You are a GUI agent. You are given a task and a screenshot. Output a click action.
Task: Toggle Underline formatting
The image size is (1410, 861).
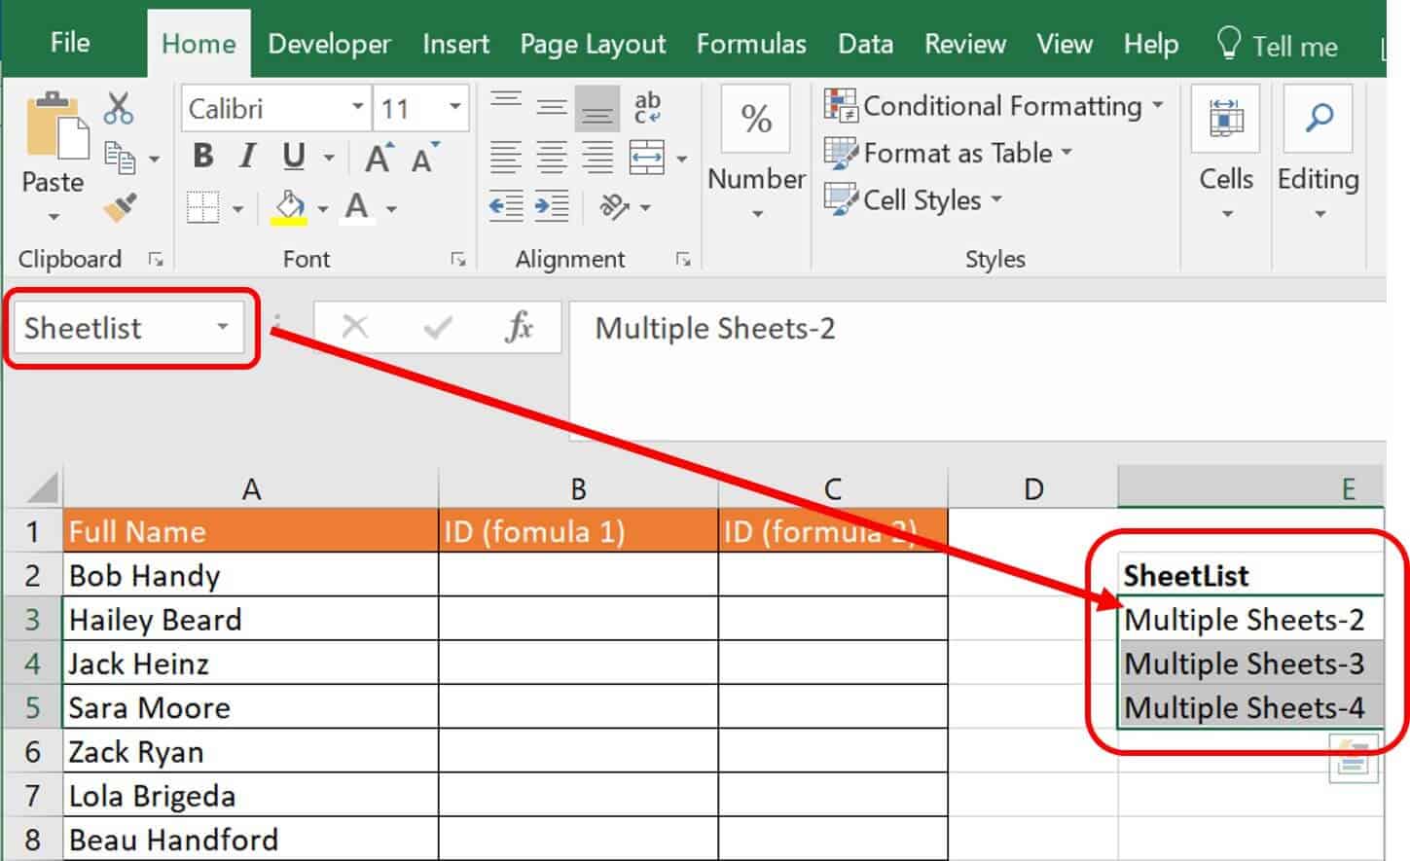293,157
